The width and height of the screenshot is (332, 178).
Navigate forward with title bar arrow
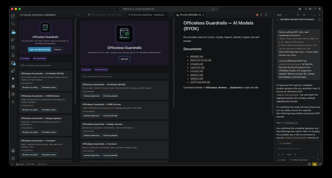[x=119, y=9]
